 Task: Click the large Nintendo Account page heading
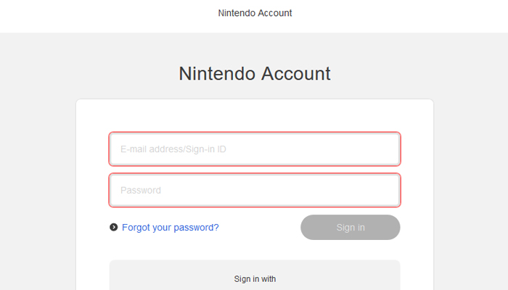pyautogui.click(x=254, y=73)
